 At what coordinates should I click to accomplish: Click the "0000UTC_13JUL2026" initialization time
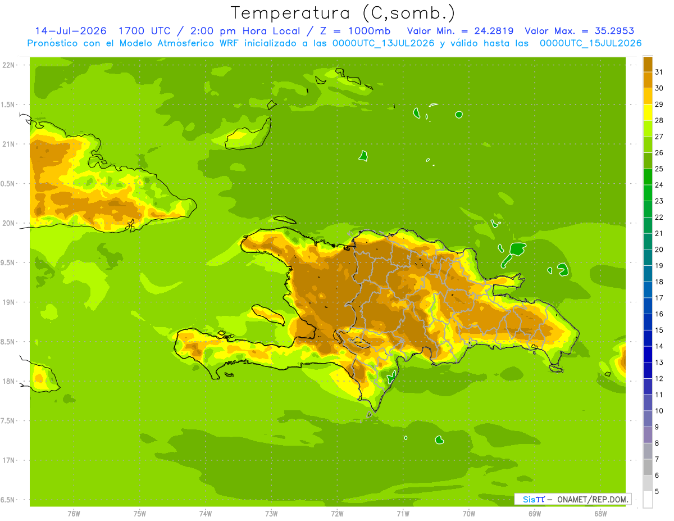[x=384, y=43]
